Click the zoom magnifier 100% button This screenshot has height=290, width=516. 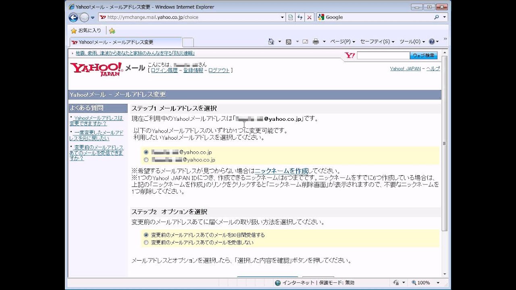[x=420, y=283]
